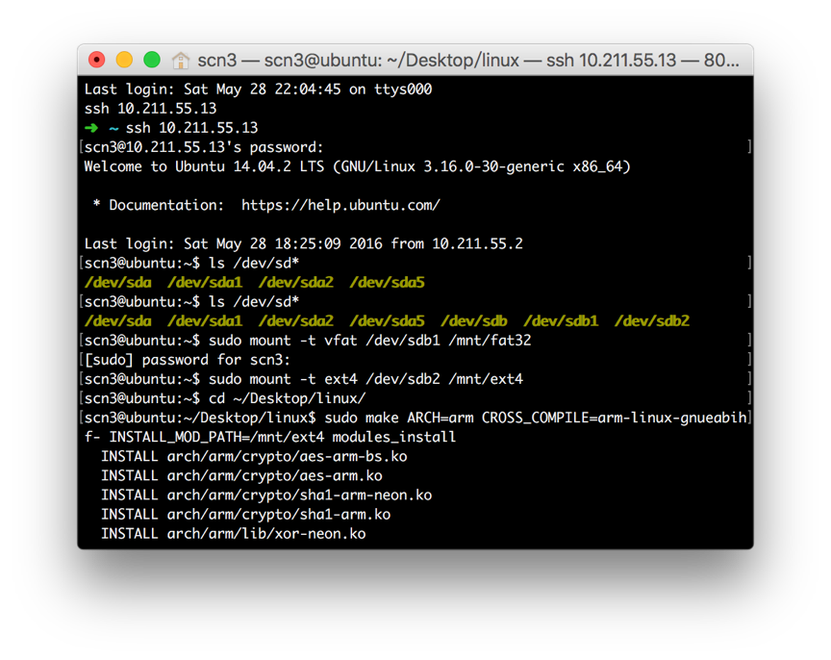Click the sha1-arm-neon.ko install line
This screenshot has height=660, width=831.
(x=266, y=495)
